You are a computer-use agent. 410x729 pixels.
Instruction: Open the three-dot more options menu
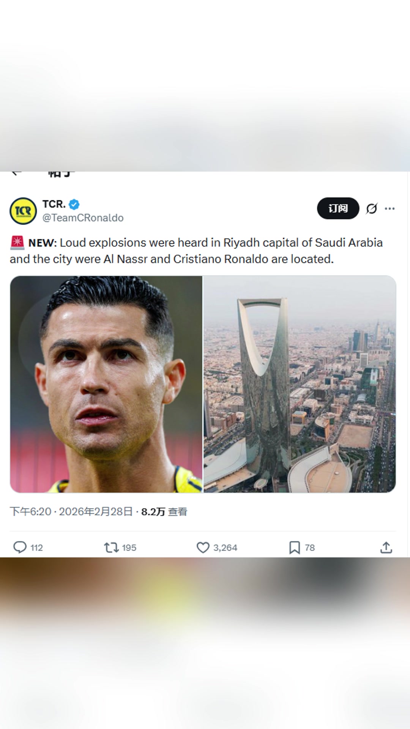pyautogui.click(x=390, y=208)
